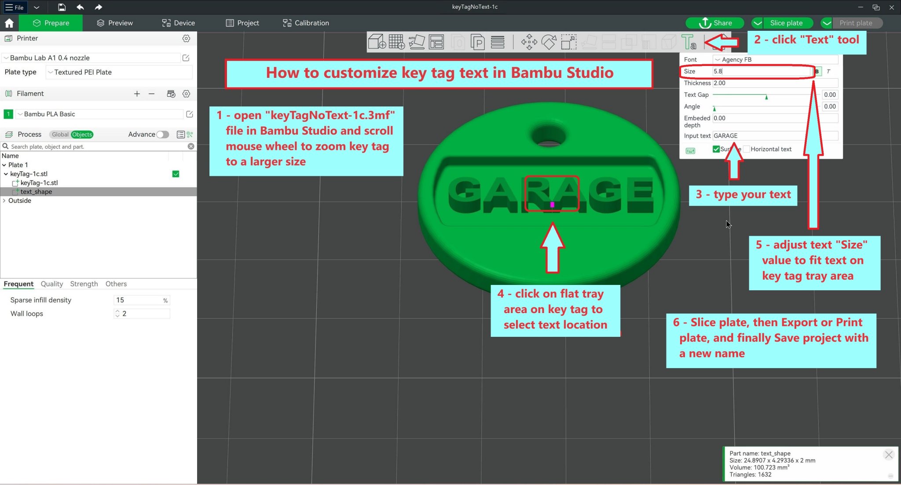
Task: Select the Rotate tool
Action: [x=549, y=42]
